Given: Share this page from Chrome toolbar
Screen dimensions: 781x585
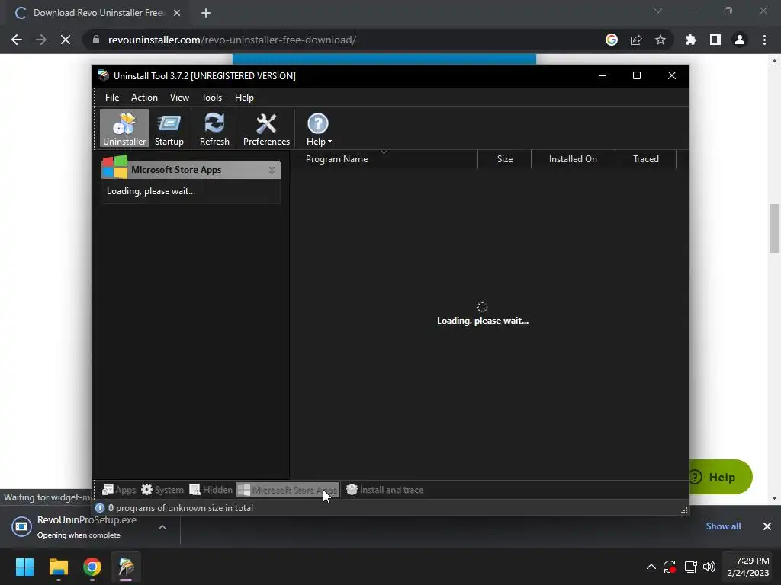Looking at the screenshot, I should [636, 40].
